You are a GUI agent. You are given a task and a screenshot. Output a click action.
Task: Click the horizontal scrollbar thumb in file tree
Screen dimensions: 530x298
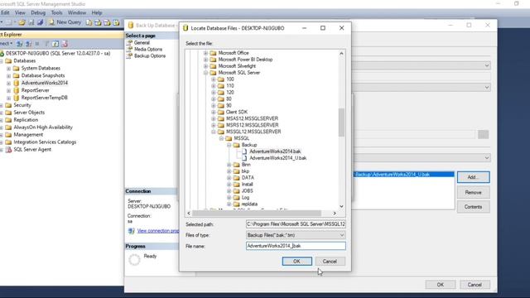(257, 214)
